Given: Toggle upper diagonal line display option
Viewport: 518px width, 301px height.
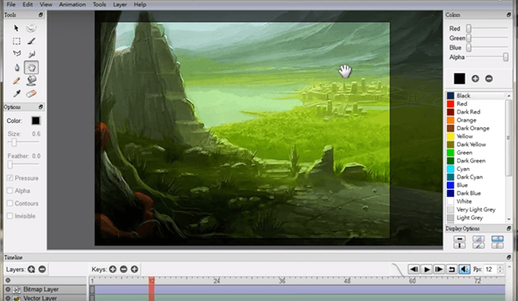Looking at the screenshot, I should pos(479,239).
